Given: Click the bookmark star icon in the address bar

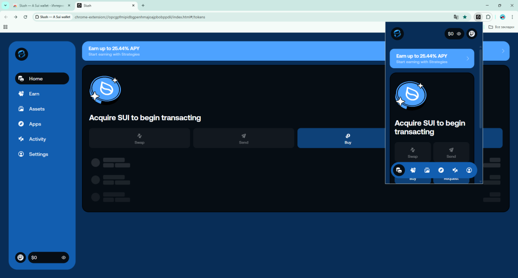Looking at the screenshot, I should (x=465, y=17).
